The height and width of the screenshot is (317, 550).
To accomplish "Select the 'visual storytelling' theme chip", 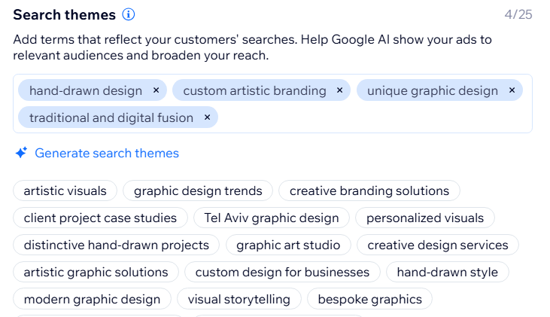I will coord(239,300).
